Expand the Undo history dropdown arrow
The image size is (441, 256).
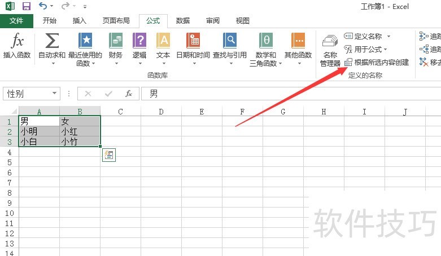click(x=52, y=6)
